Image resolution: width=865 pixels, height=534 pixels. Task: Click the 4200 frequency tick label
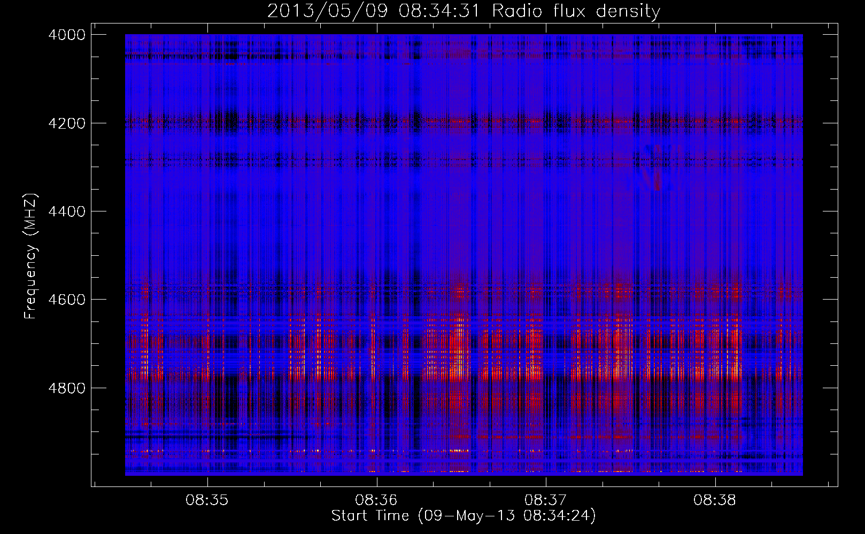tap(67, 123)
